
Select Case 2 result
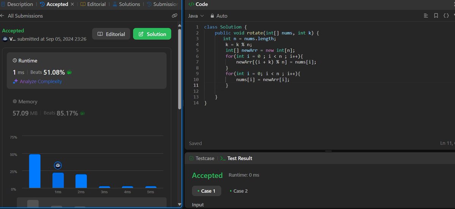coord(239,191)
